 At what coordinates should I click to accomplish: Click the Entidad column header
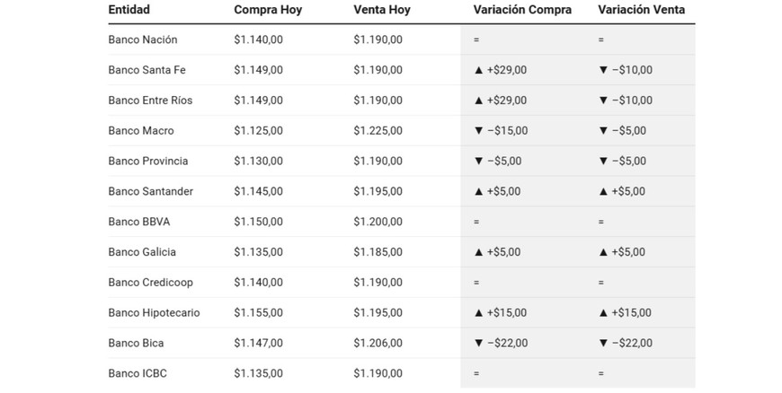129,10
